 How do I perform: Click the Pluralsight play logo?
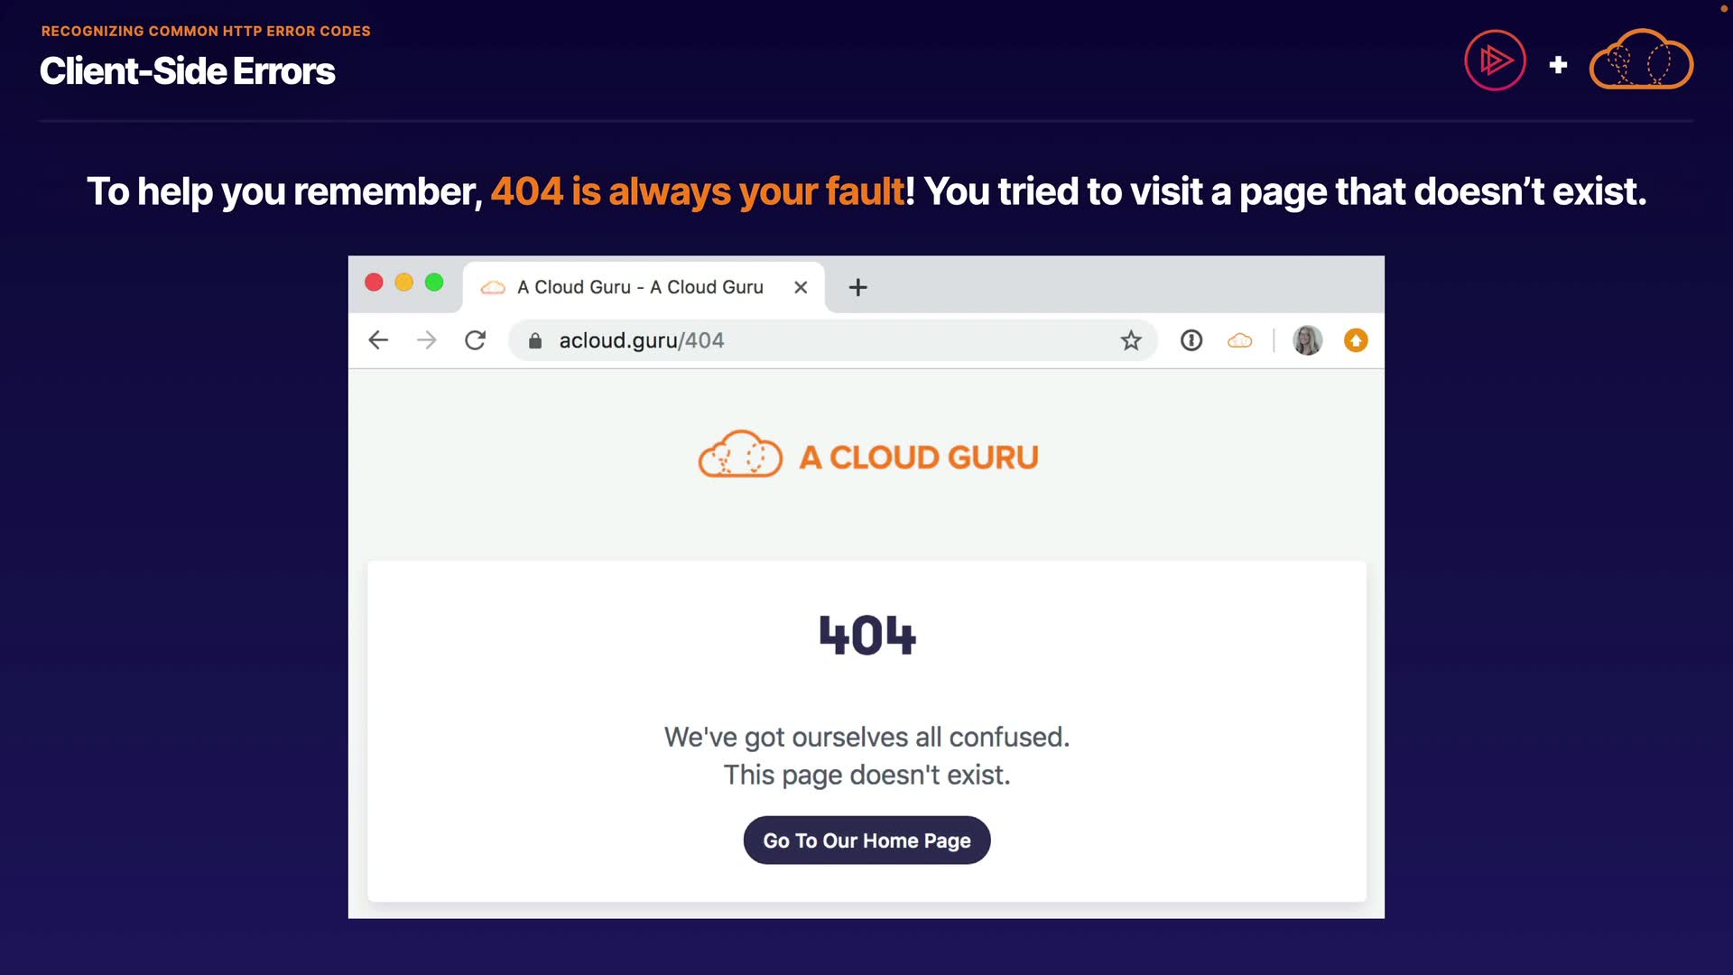(1495, 61)
